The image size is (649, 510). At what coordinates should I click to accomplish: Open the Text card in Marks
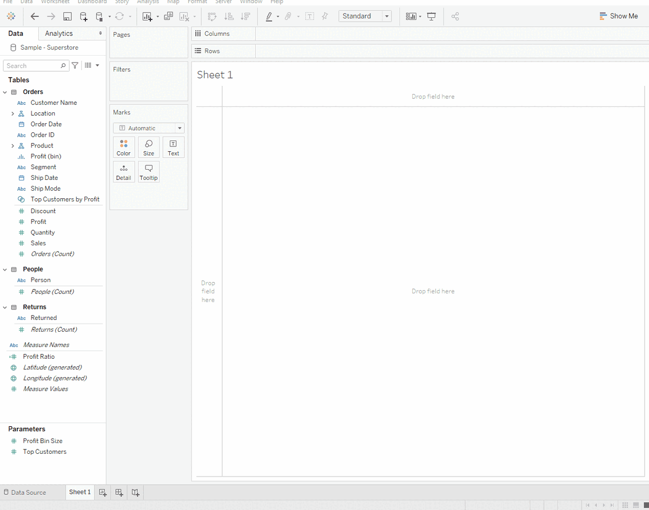(x=174, y=147)
